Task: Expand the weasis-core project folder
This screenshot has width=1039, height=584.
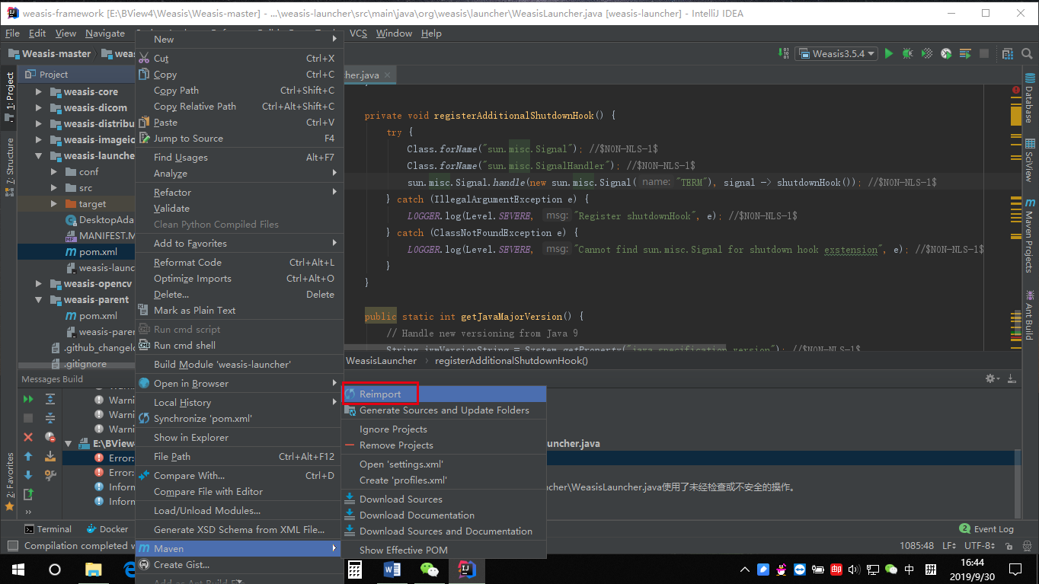Action: point(38,91)
